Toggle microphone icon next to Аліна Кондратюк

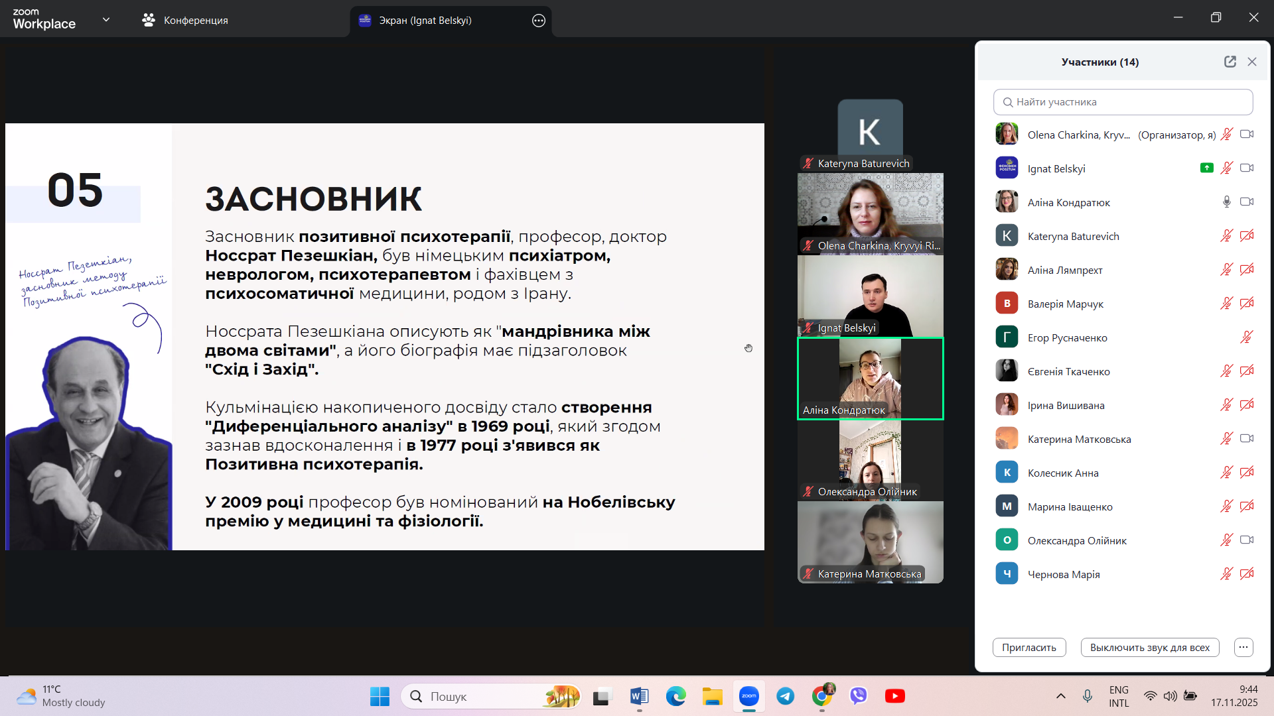1226,202
